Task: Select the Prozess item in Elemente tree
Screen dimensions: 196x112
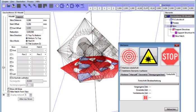Action: pyautogui.click(x=175, y=23)
